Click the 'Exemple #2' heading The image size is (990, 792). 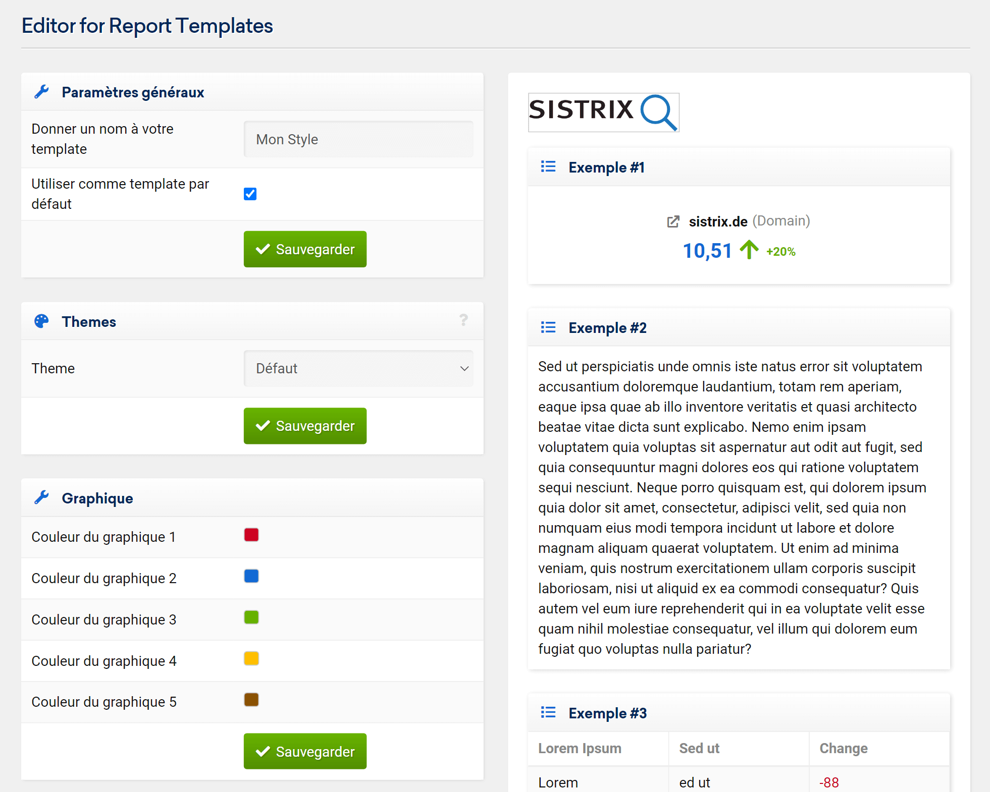click(607, 327)
